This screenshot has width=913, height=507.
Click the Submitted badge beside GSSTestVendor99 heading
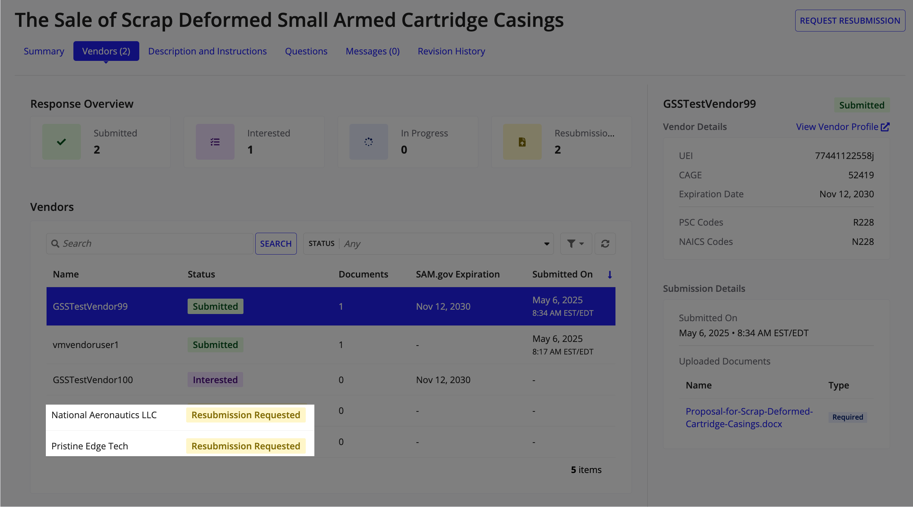862,105
